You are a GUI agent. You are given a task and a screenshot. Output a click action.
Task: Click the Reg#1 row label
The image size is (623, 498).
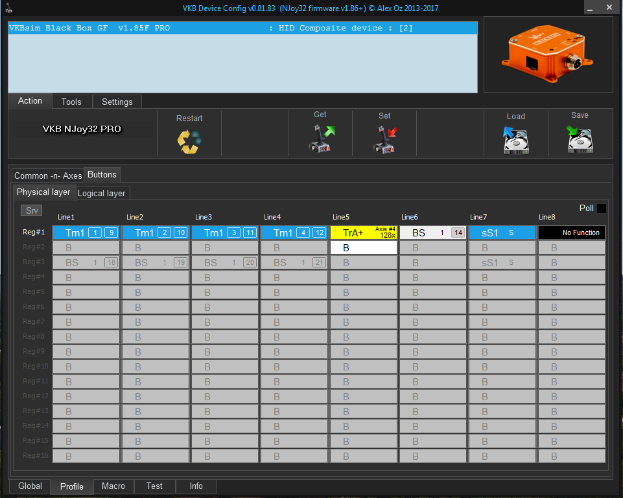point(34,232)
